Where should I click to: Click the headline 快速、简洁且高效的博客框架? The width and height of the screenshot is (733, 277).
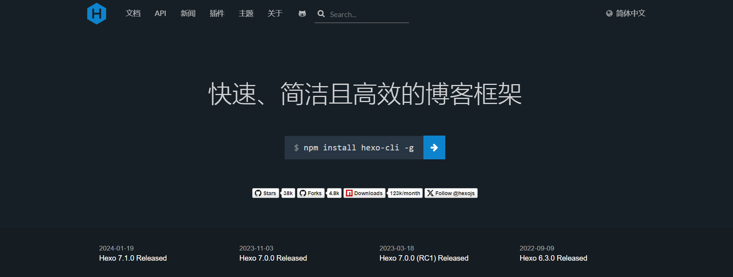click(x=365, y=94)
